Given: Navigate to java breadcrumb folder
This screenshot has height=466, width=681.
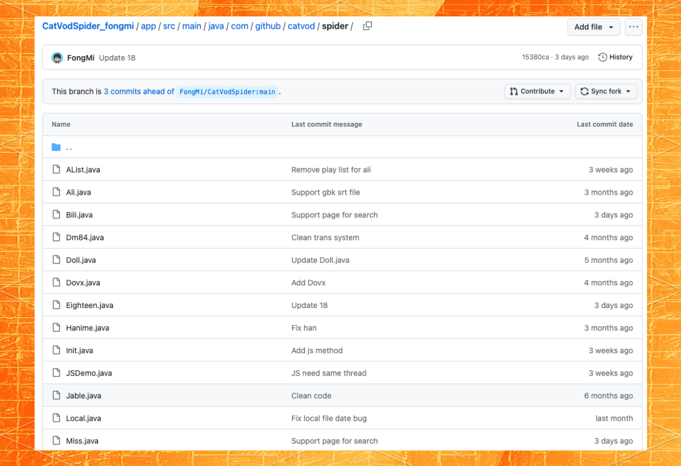Looking at the screenshot, I should point(216,26).
